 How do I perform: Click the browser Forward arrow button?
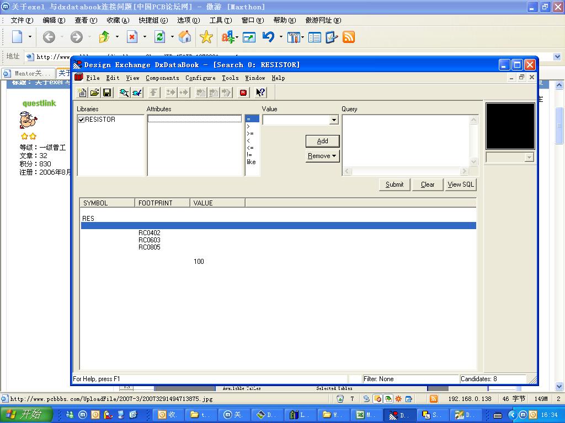tap(76, 37)
